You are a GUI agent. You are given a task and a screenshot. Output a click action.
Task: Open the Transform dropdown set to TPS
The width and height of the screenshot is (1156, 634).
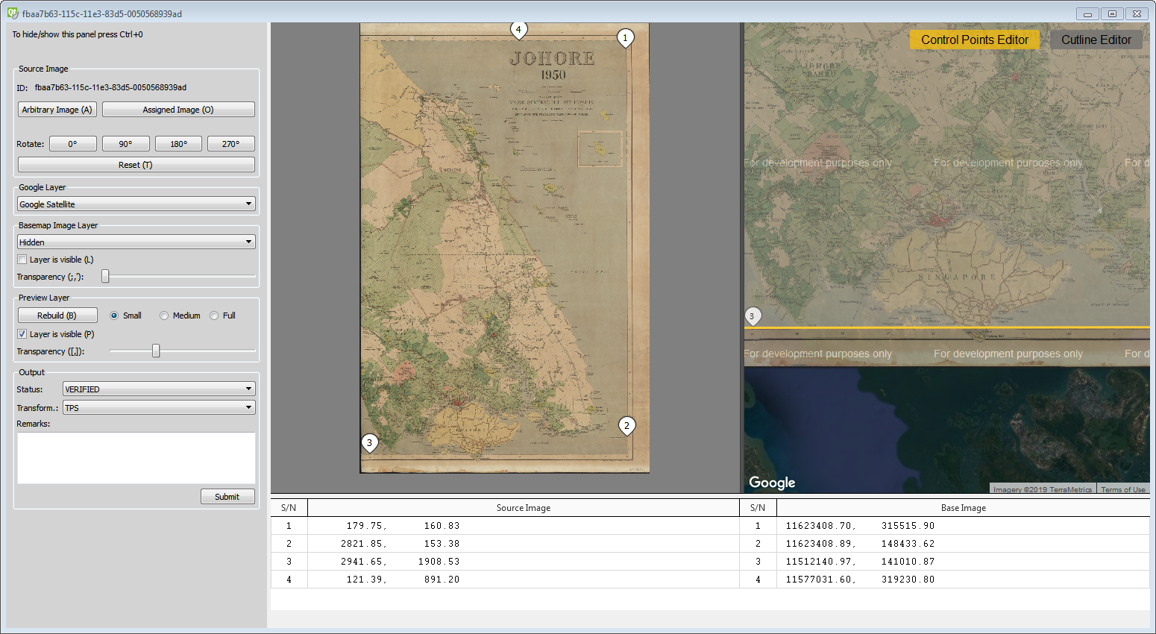(158, 407)
